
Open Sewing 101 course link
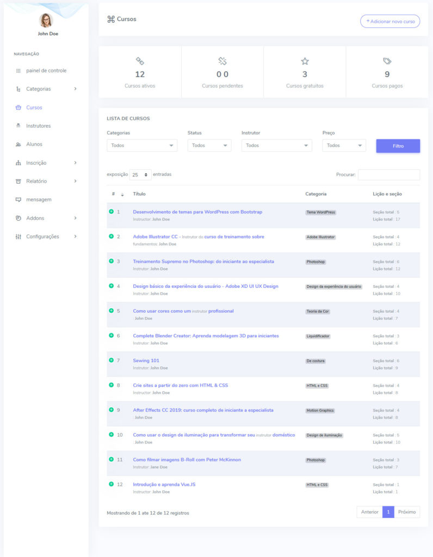pos(146,361)
